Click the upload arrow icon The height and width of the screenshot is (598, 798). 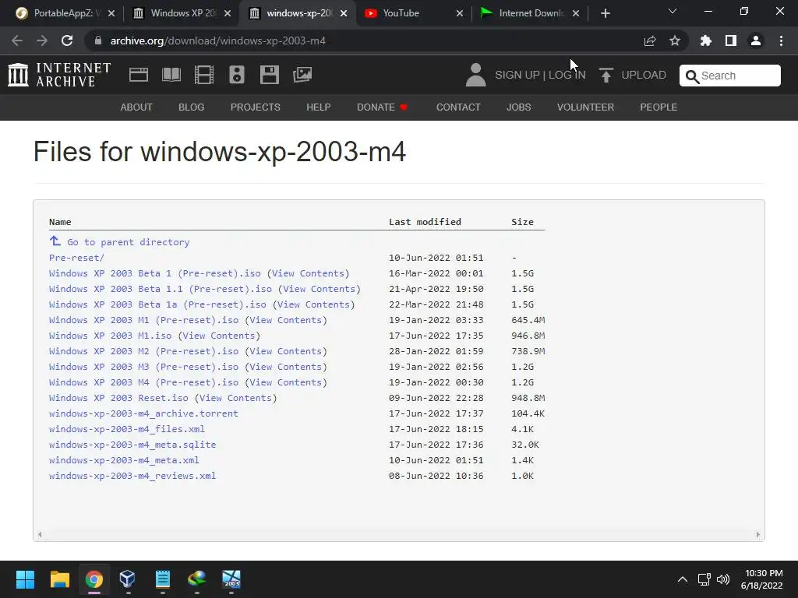coord(606,76)
